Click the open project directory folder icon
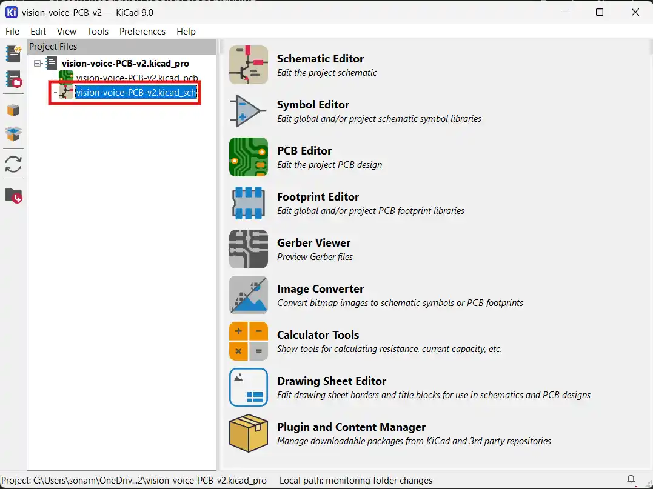This screenshot has height=489, width=653. click(13, 195)
